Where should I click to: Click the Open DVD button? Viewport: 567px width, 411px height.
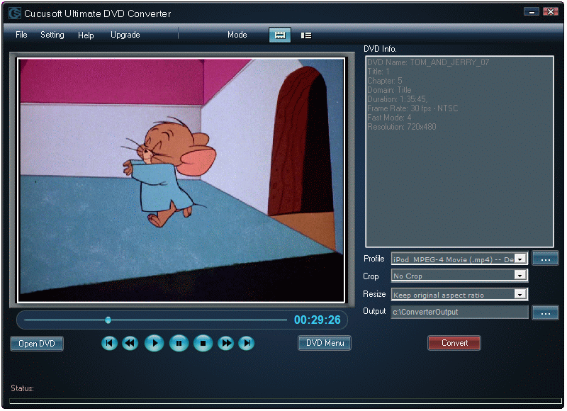pyautogui.click(x=37, y=344)
